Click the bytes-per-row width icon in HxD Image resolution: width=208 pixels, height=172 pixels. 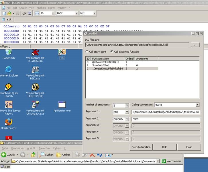pyautogui.click(x=37, y=13)
